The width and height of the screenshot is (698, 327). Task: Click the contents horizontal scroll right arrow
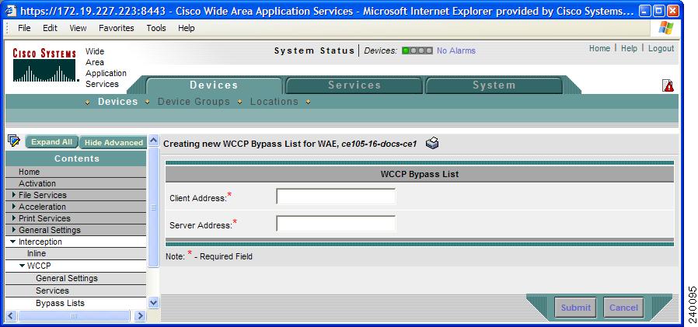[140, 316]
